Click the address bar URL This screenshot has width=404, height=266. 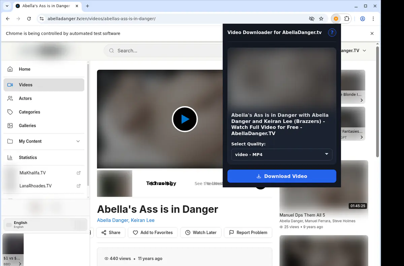(101, 19)
